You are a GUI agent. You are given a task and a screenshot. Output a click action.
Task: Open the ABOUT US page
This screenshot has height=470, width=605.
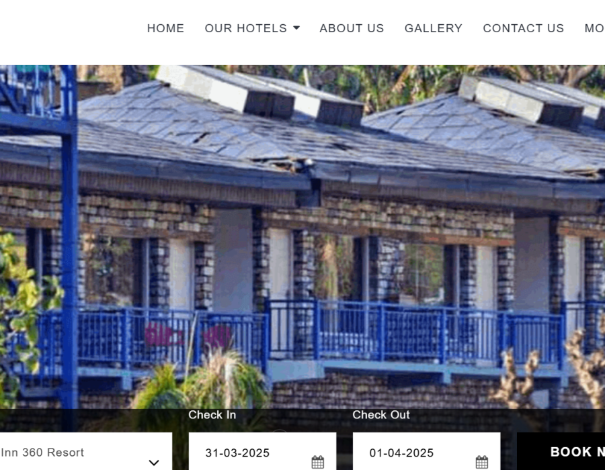[352, 28]
